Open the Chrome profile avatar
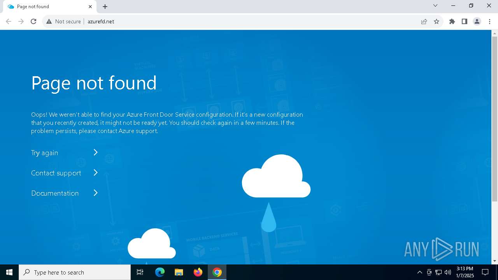The image size is (498, 280). pyautogui.click(x=477, y=21)
